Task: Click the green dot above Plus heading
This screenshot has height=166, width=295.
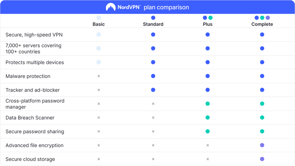Action: coord(210,18)
